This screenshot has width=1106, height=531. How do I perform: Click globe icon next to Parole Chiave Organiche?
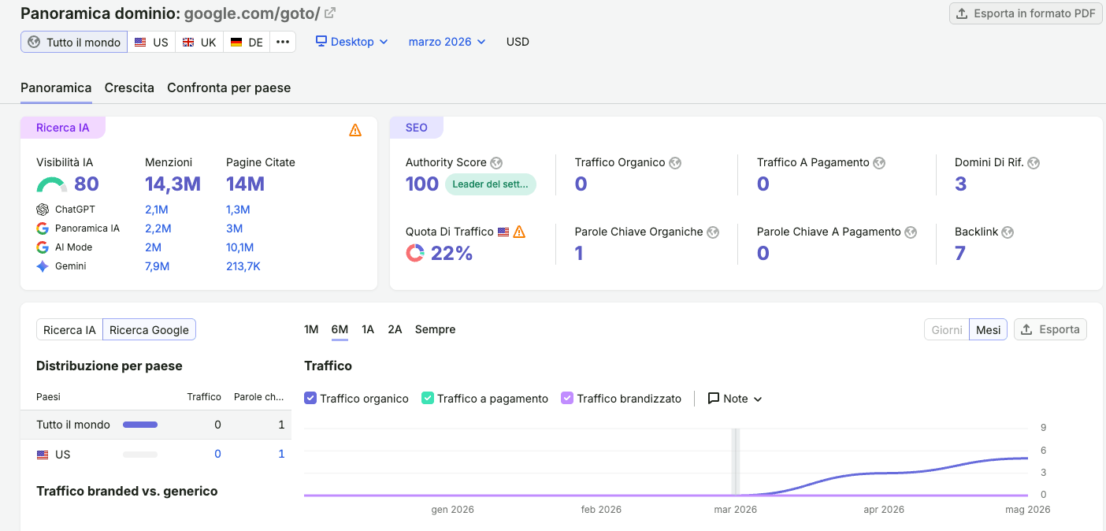713,232
